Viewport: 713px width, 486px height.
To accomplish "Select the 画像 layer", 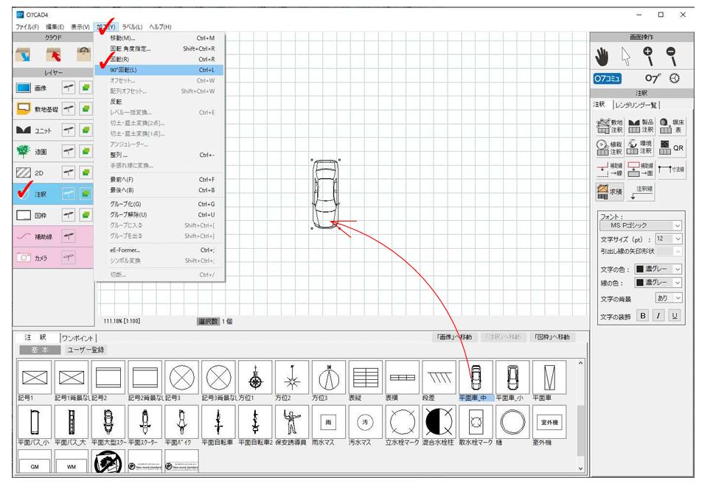I will click(x=36, y=88).
